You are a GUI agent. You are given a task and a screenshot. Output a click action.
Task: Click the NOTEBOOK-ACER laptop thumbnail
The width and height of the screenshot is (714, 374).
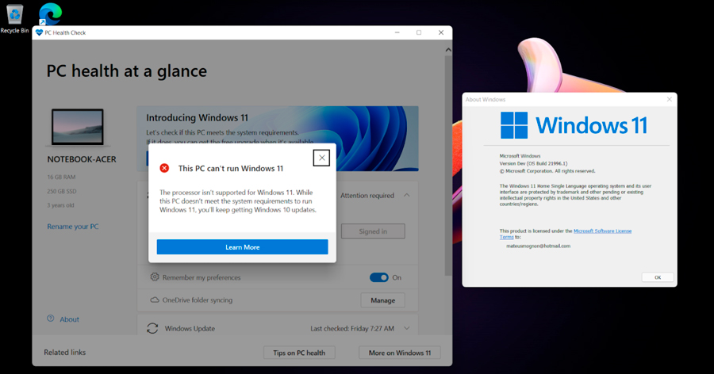click(x=78, y=127)
